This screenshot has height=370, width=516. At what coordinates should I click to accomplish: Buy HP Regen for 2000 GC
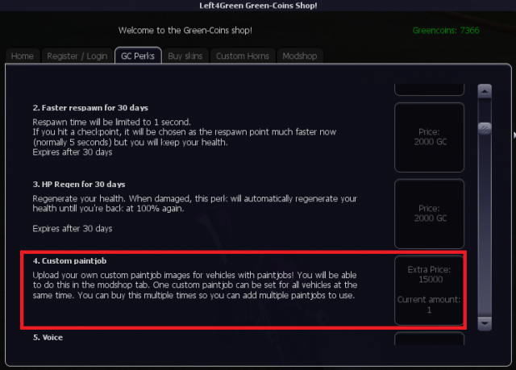[x=430, y=214]
